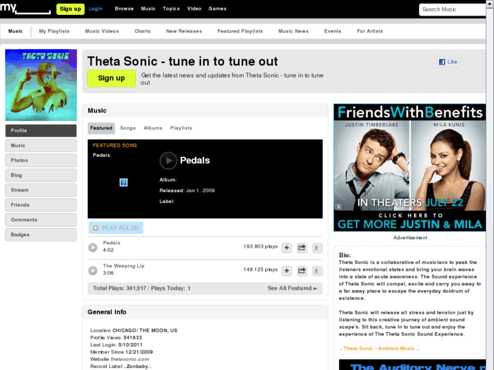Select Music in the sidebar
The image size is (494, 370).
pos(41,145)
